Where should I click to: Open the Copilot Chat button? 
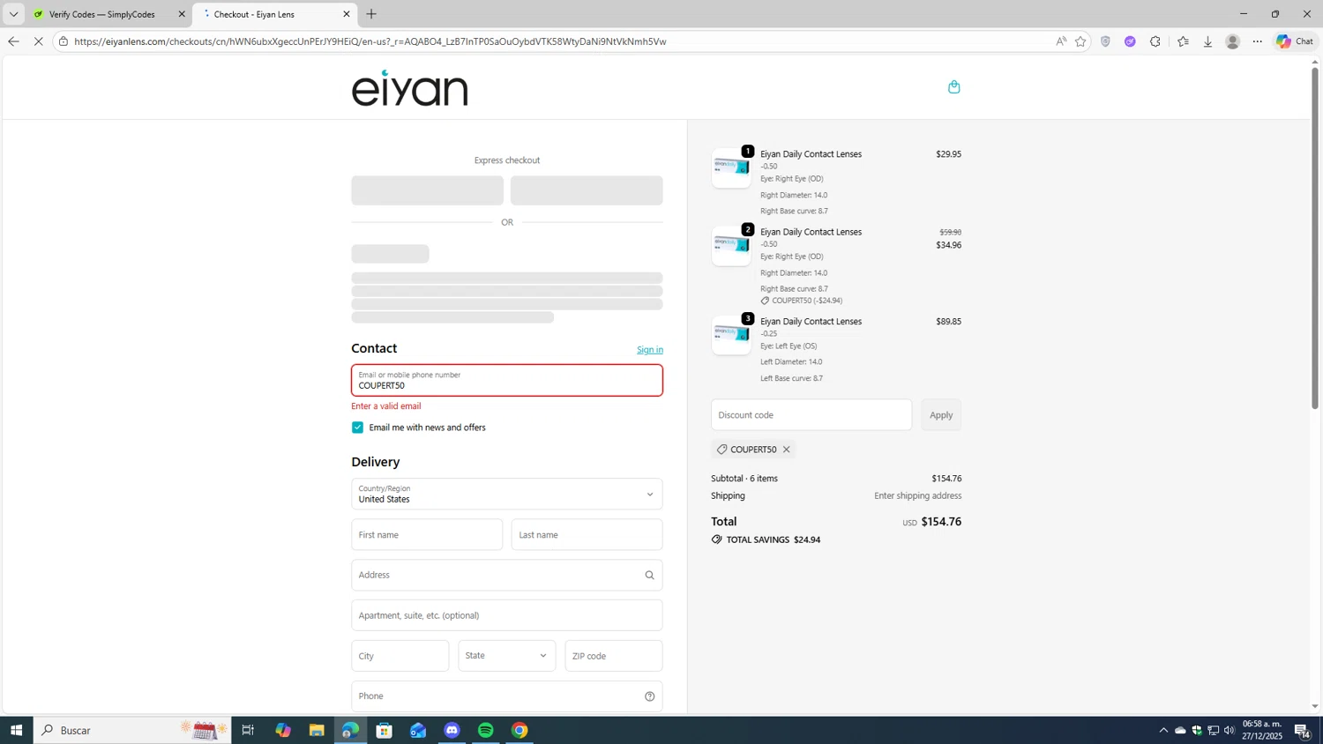pos(1294,41)
